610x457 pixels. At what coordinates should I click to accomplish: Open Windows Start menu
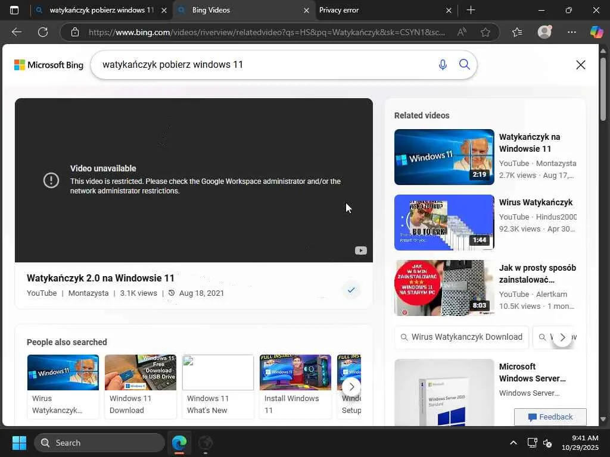pyautogui.click(x=19, y=443)
